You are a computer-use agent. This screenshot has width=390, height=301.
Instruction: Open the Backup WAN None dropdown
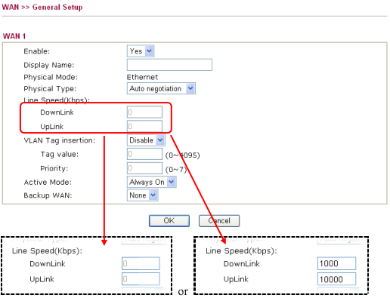click(x=143, y=195)
